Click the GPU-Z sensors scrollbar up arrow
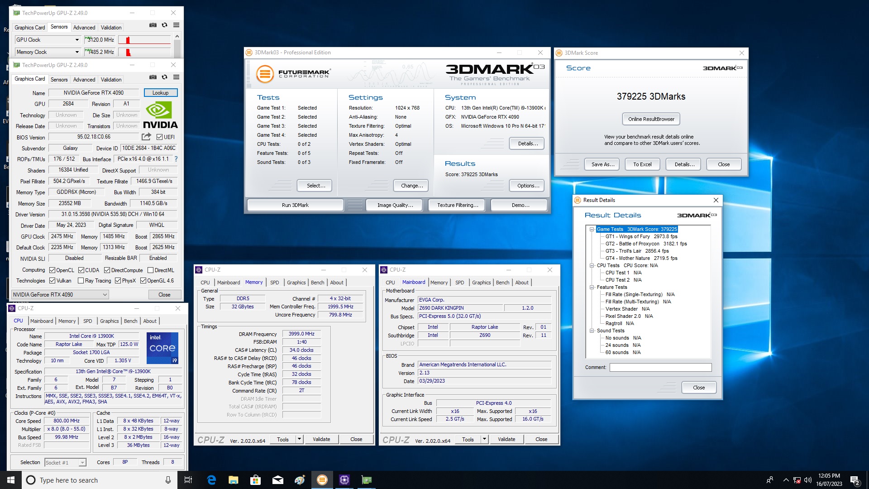 (177, 36)
